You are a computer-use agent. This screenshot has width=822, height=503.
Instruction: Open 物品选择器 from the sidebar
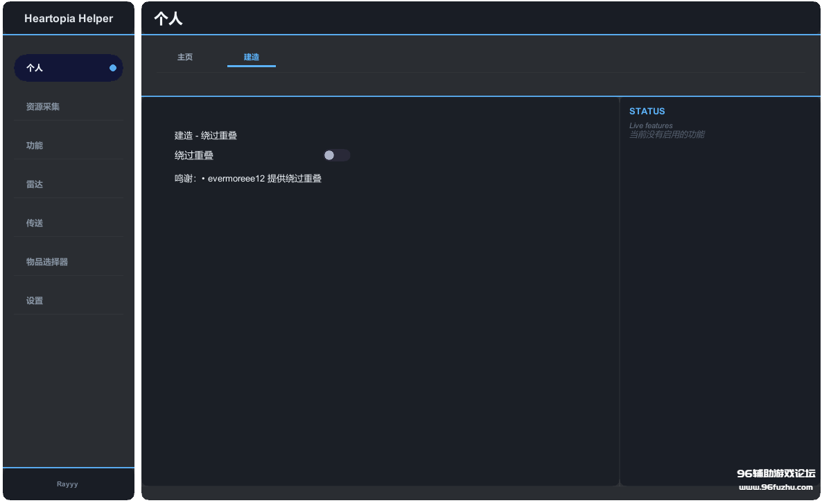point(47,262)
